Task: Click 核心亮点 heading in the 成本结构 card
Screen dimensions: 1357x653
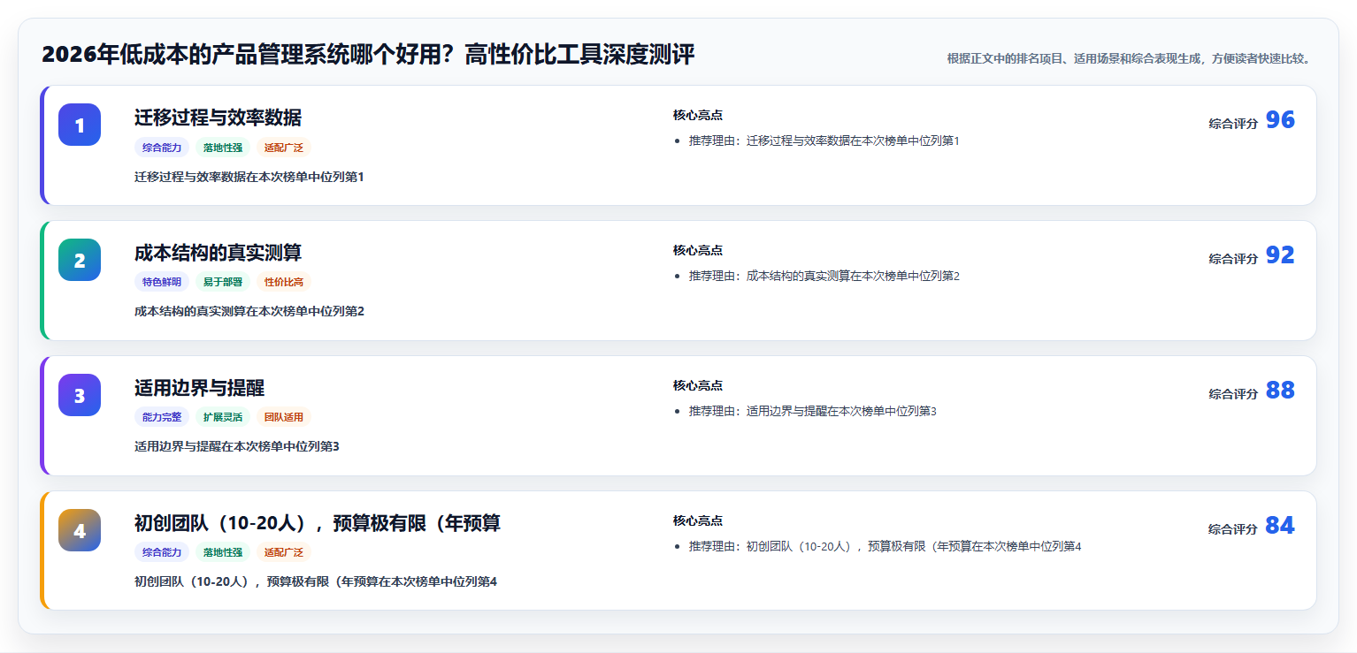Action: [698, 250]
